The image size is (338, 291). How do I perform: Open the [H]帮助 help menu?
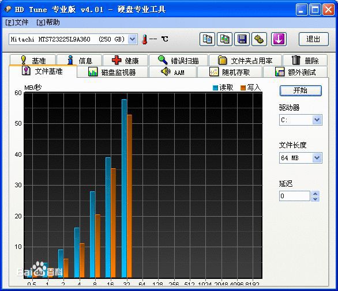pyautogui.click(x=48, y=22)
